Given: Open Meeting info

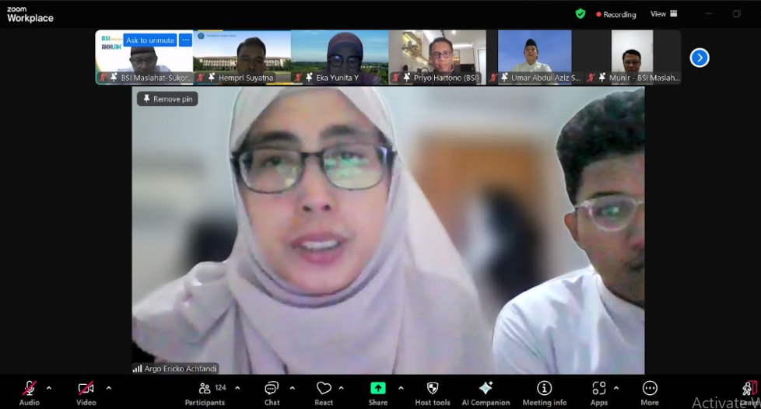Looking at the screenshot, I should click(x=545, y=390).
